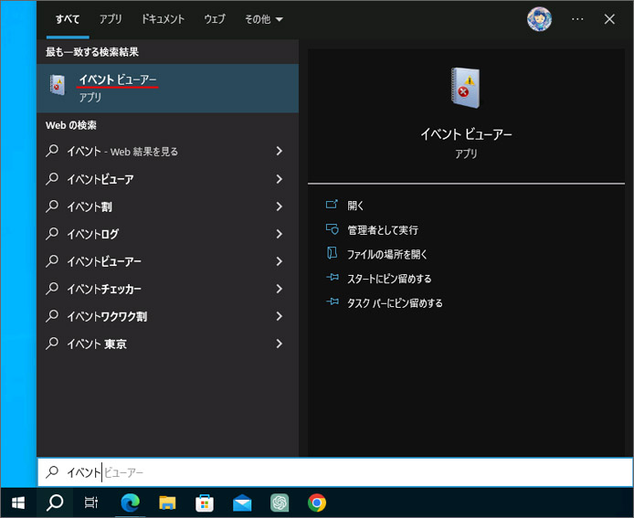Screen dimensions: 634x518
Task: Select the イベントビューア web suggestion
Action: (167, 179)
